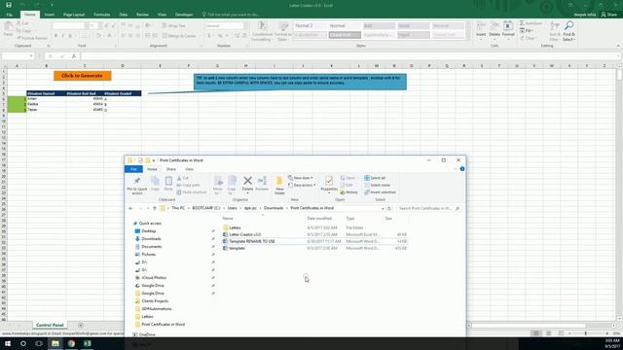623x350 pixels.
Task: Open the Insert cells dropdown in Excel ribbon
Action: click(x=481, y=31)
